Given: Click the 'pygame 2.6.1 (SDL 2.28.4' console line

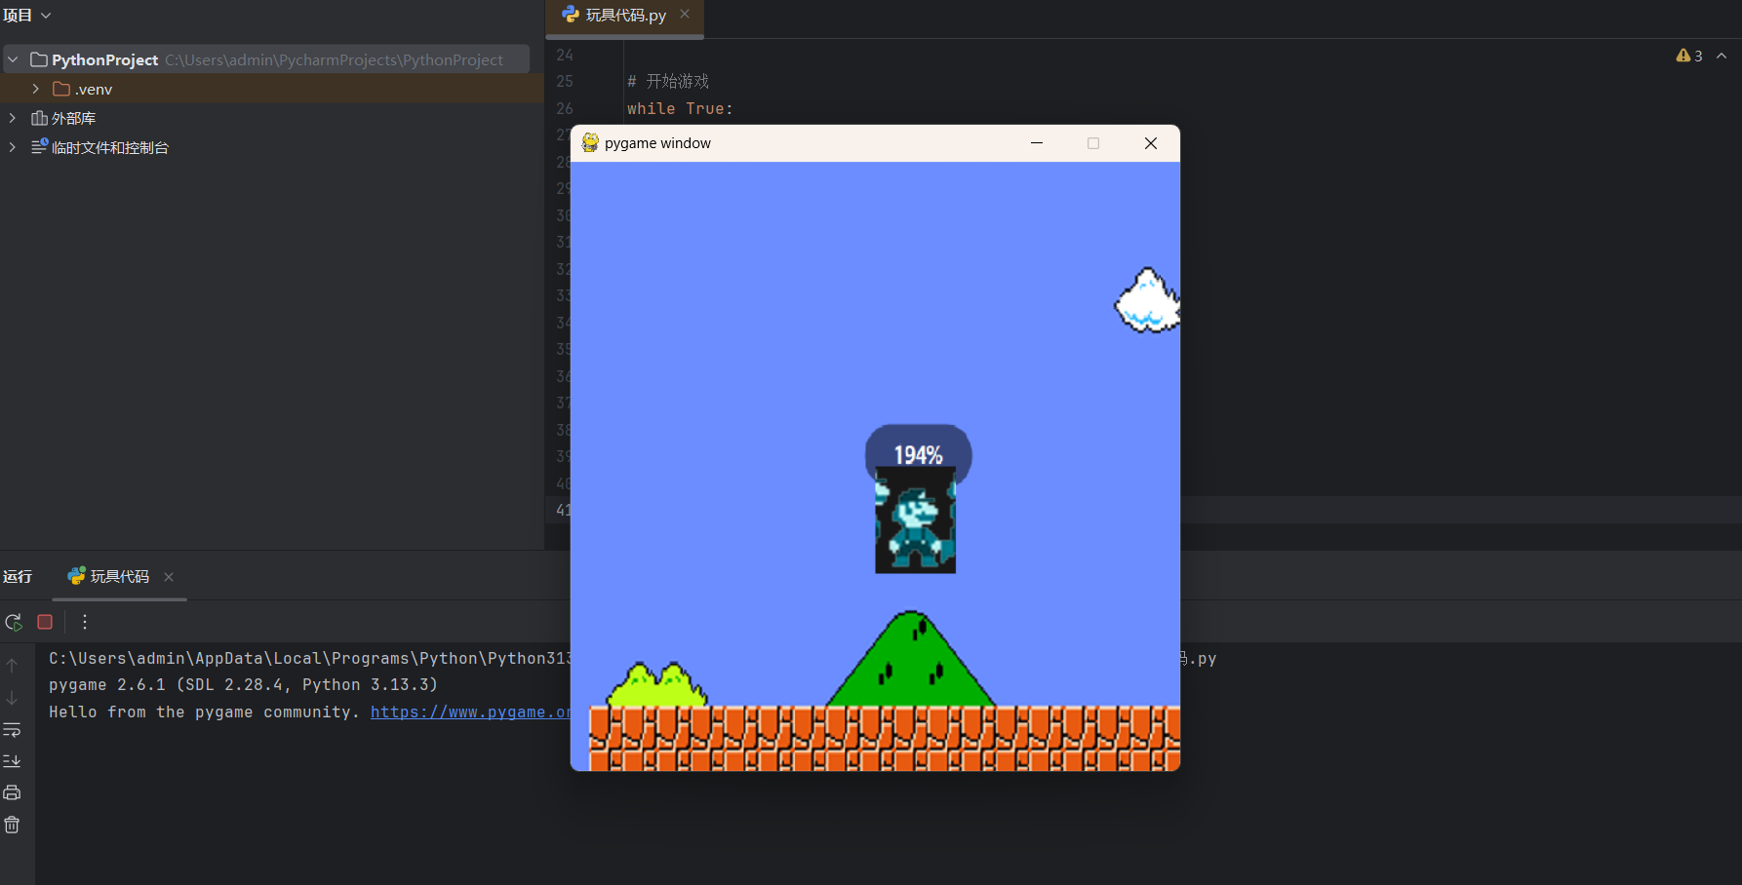Looking at the screenshot, I should point(244,685).
